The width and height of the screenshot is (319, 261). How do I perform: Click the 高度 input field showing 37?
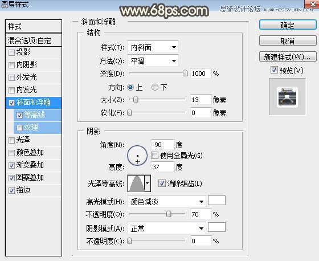pyautogui.click(x=163, y=167)
